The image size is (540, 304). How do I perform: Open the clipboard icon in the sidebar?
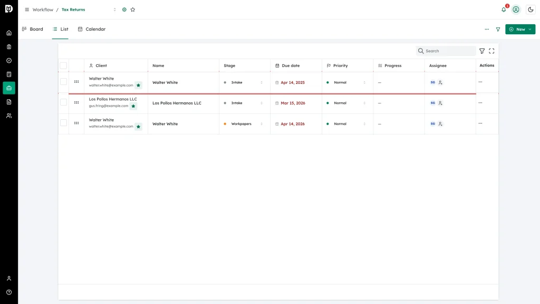pyautogui.click(x=9, y=47)
